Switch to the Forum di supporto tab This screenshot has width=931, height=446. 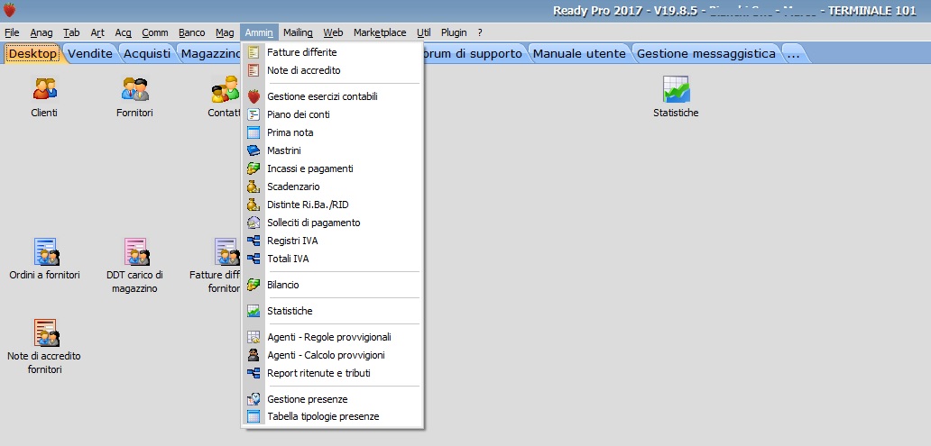coord(474,53)
